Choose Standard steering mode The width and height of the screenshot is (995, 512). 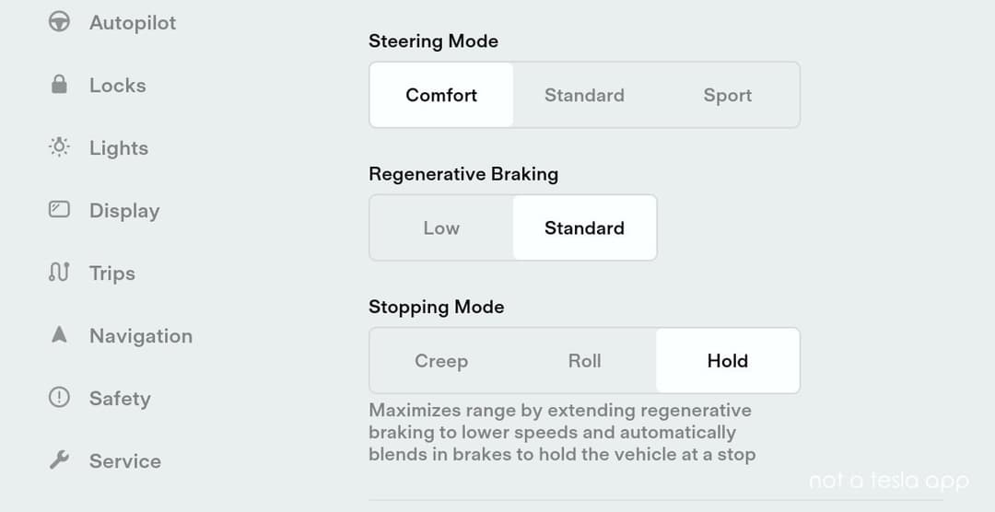(x=584, y=95)
